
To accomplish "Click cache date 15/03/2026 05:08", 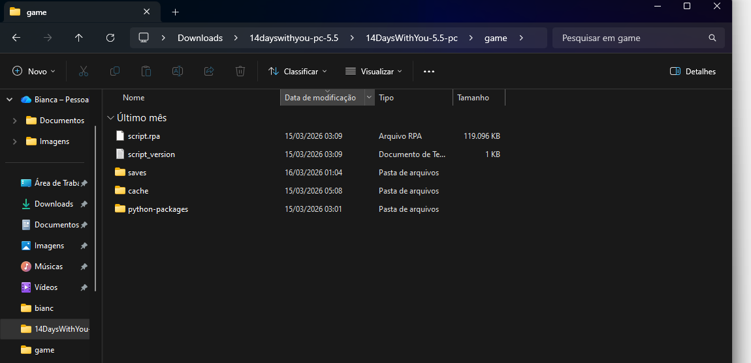I will click(313, 191).
